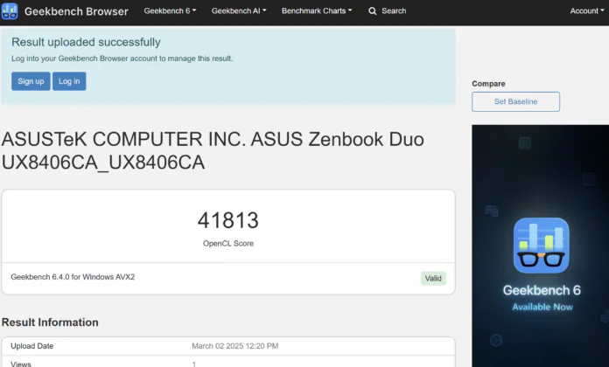This screenshot has height=367, width=609.
Task: Click the ASUS Zenbook Duo page title
Action: click(x=213, y=151)
